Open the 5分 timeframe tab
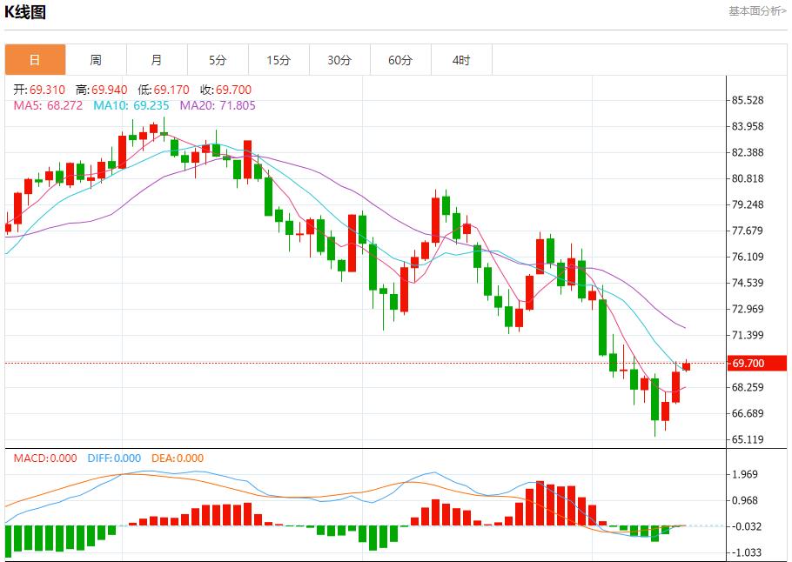This screenshot has width=792, height=562. coord(218,60)
